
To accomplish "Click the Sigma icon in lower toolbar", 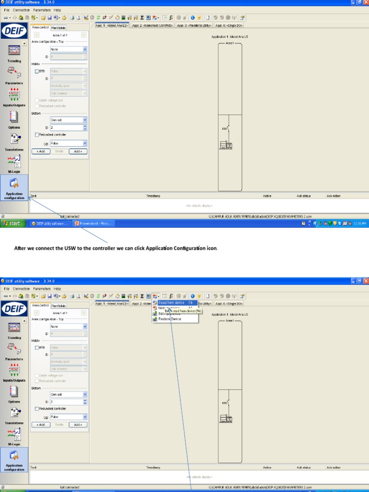I will point(142,296).
